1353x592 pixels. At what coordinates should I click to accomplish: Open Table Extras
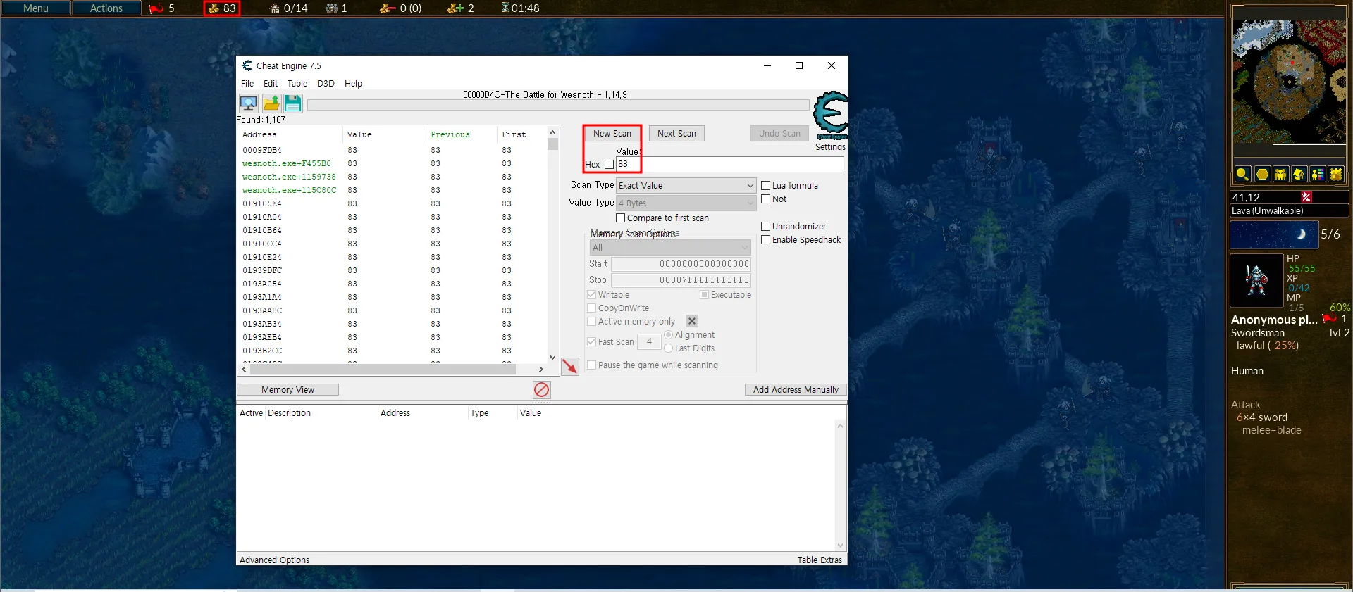pyautogui.click(x=820, y=560)
